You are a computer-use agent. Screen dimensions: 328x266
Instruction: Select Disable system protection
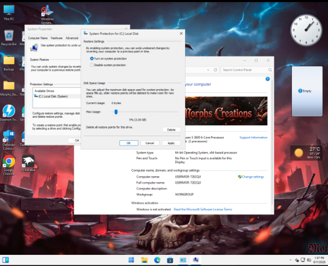[108, 65]
